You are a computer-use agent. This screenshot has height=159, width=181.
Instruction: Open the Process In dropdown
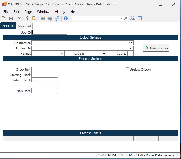point(131,48)
